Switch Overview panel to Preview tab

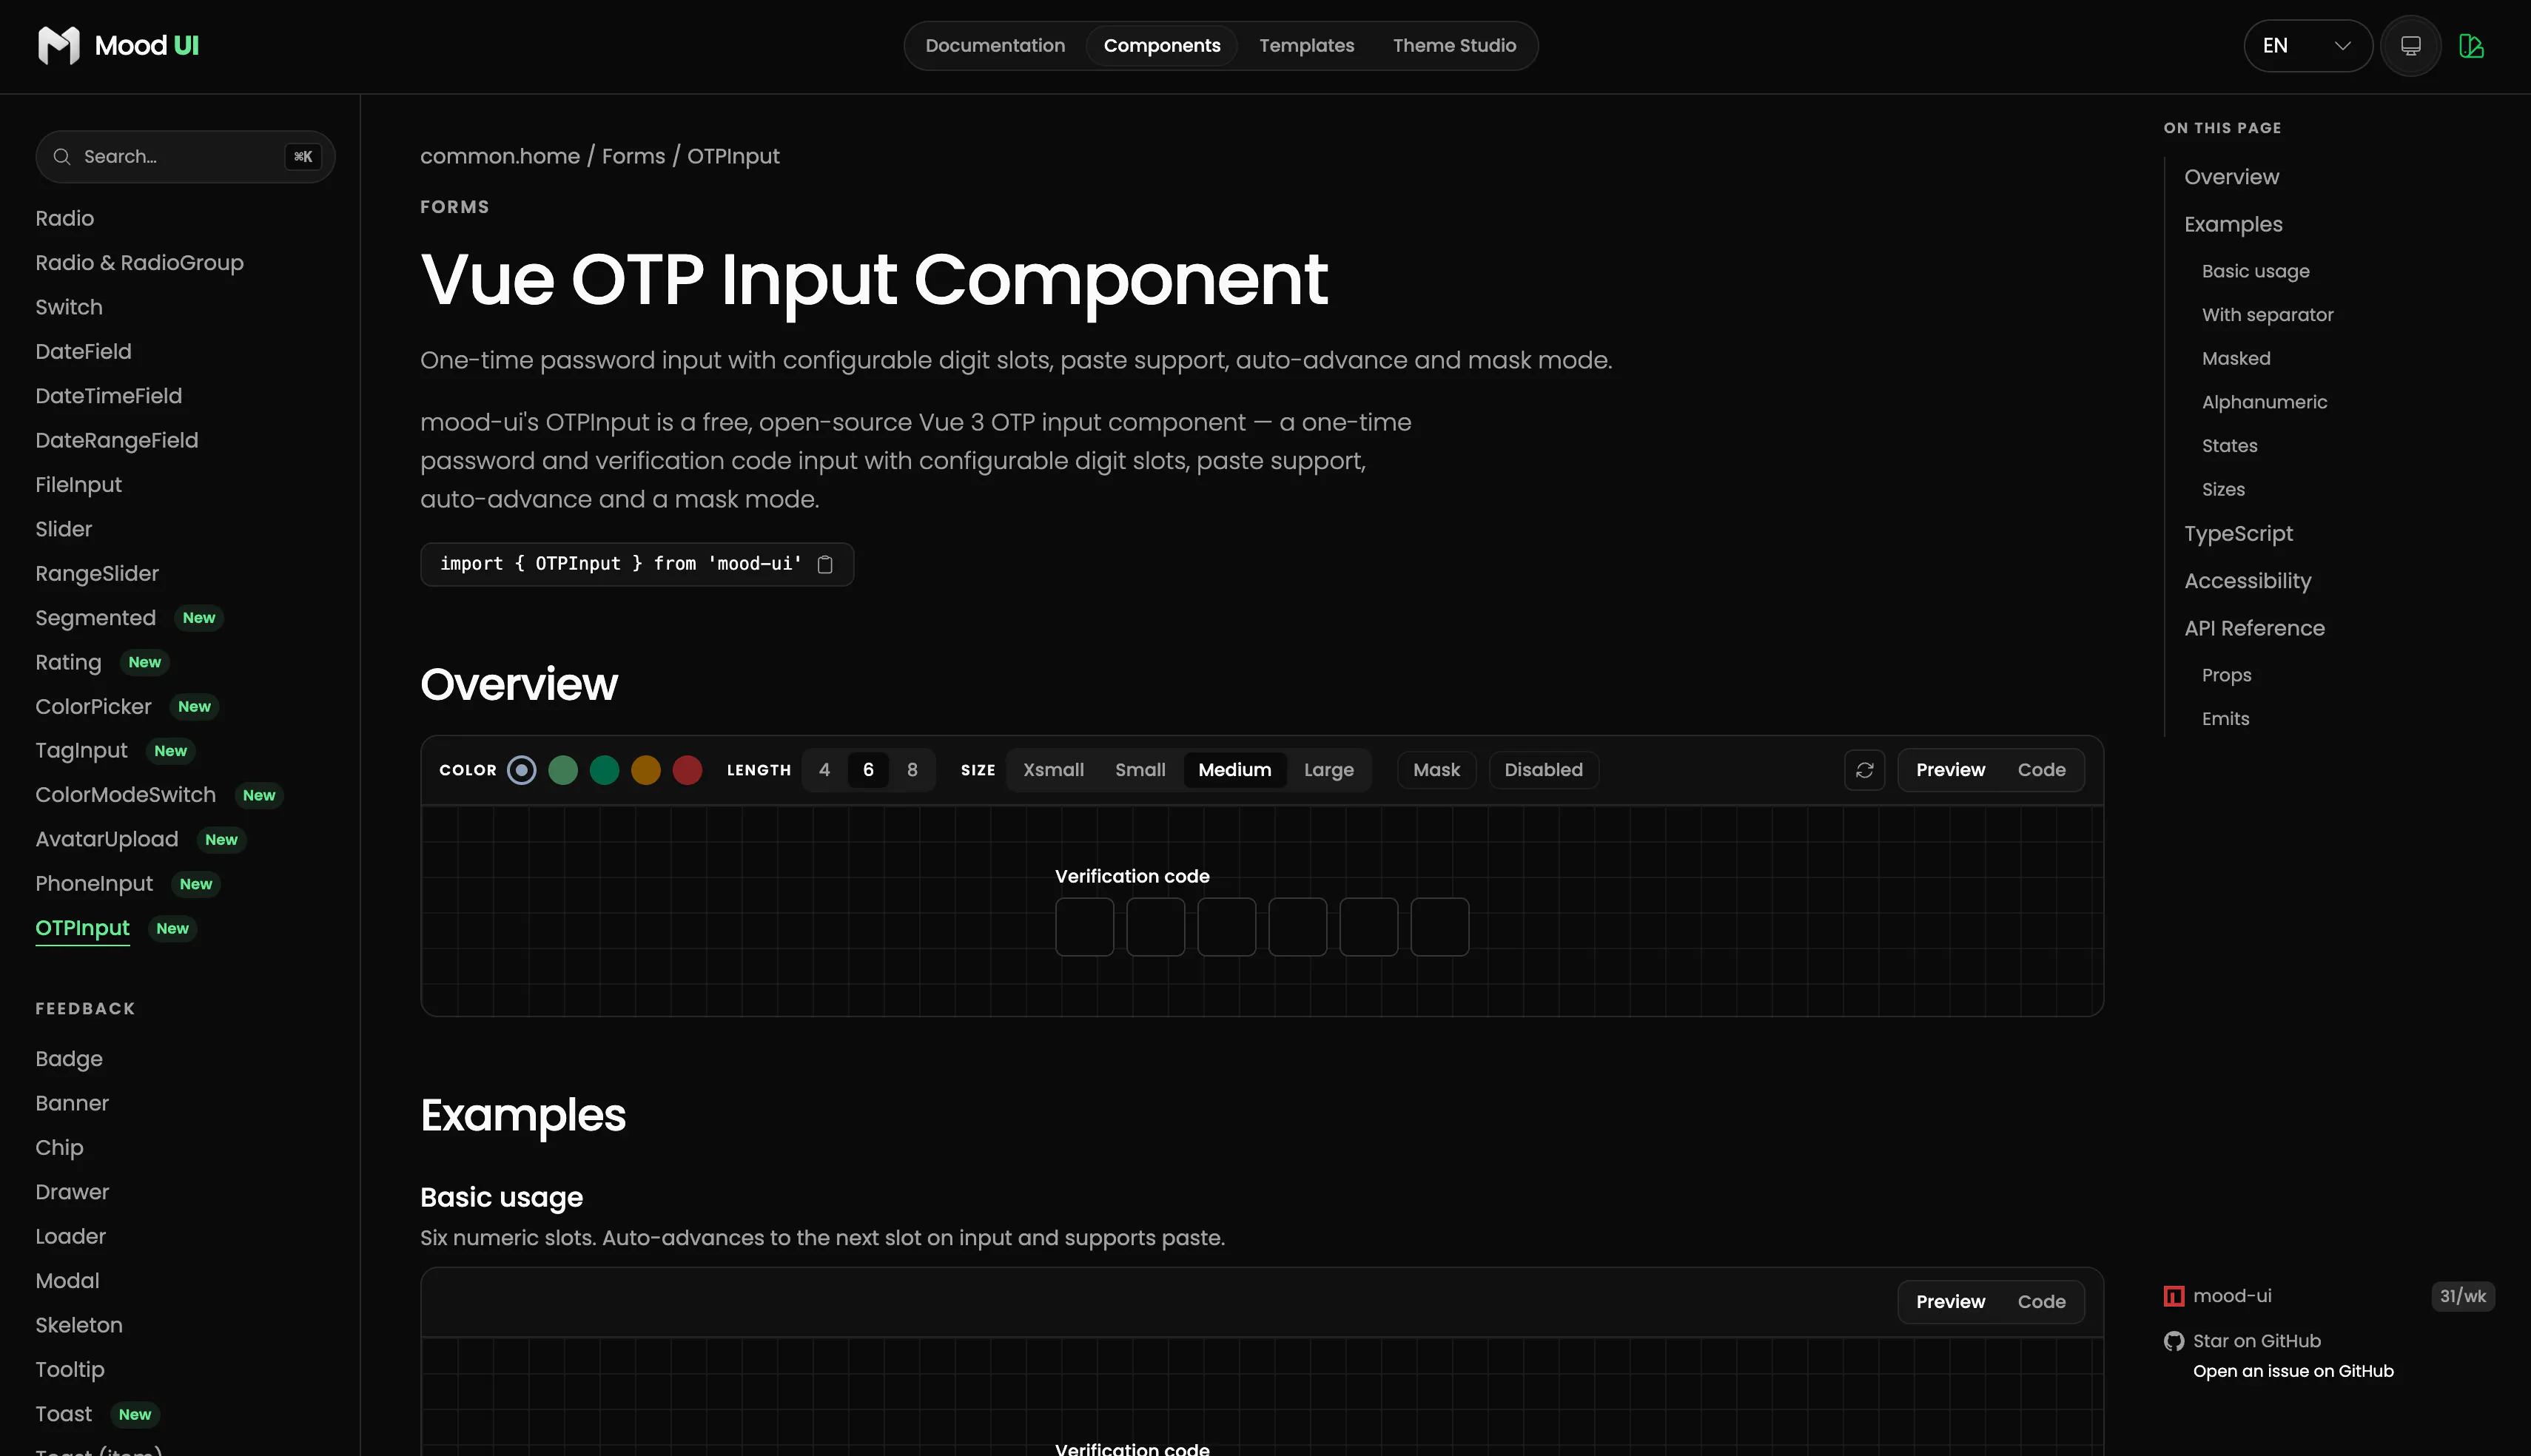point(1950,770)
